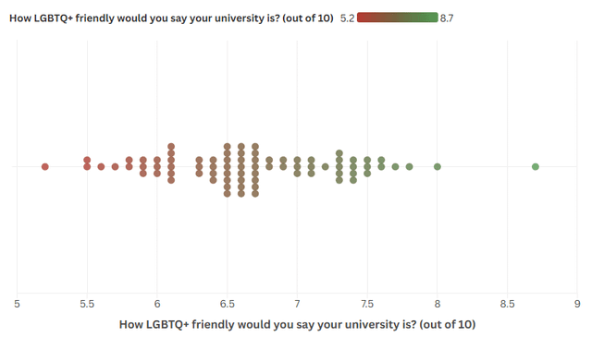Screen dimensions: 592x337
Task: Click the single dot at 5.7
Action: click(115, 166)
